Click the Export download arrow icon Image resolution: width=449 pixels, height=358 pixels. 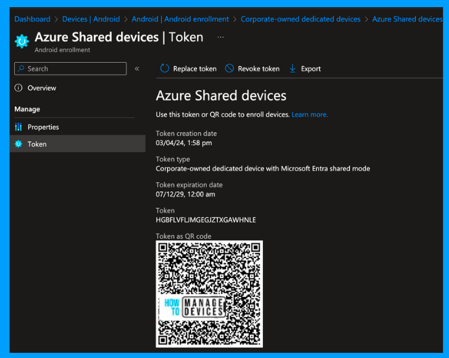coord(292,69)
